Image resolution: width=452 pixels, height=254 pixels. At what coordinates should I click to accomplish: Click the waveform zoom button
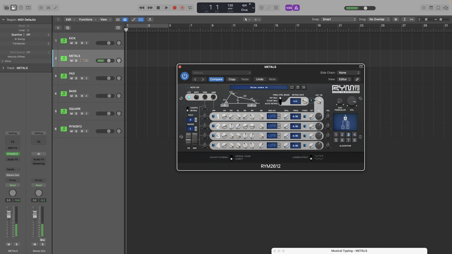(x=396, y=20)
